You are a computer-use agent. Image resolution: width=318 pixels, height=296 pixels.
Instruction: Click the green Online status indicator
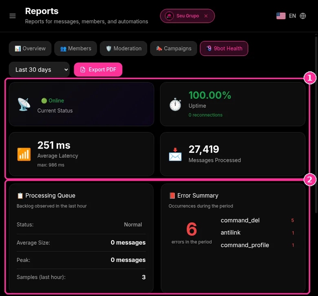tap(53, 101)
